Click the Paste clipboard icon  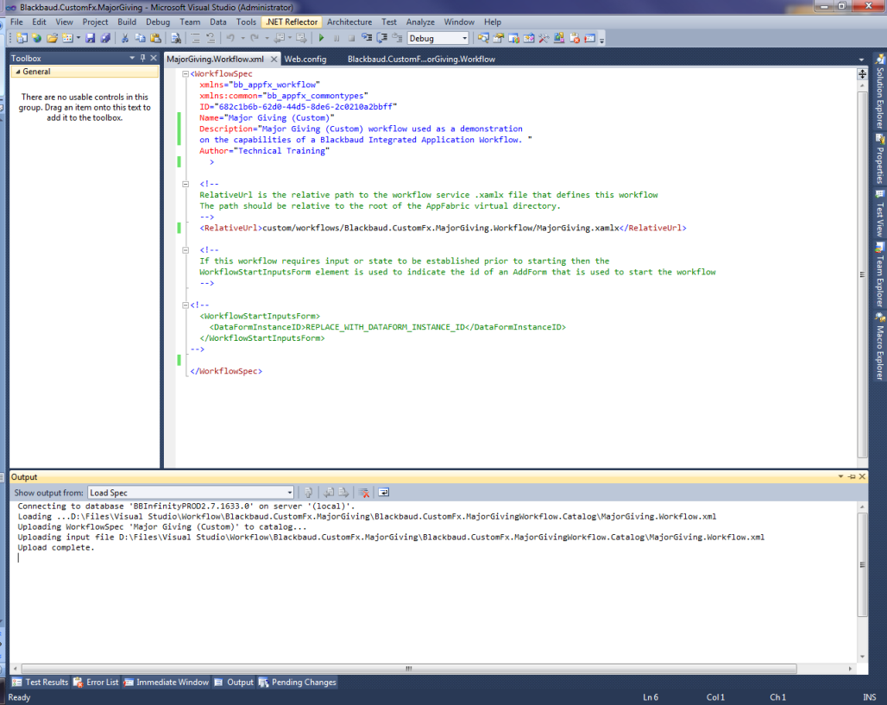click(155, 38)
